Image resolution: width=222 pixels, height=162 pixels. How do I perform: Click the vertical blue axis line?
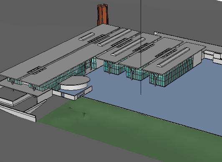click(x=141, y=47)
